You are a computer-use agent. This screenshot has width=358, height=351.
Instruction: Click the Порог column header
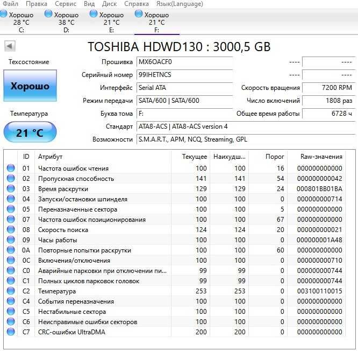268,157
